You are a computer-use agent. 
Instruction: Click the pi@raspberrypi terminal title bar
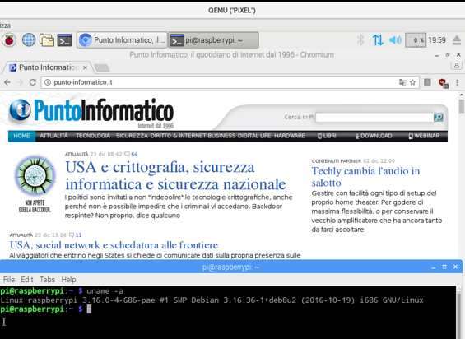click(230, 267)
